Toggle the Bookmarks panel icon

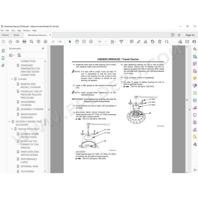pyautogui.click(x=3, y=58)
